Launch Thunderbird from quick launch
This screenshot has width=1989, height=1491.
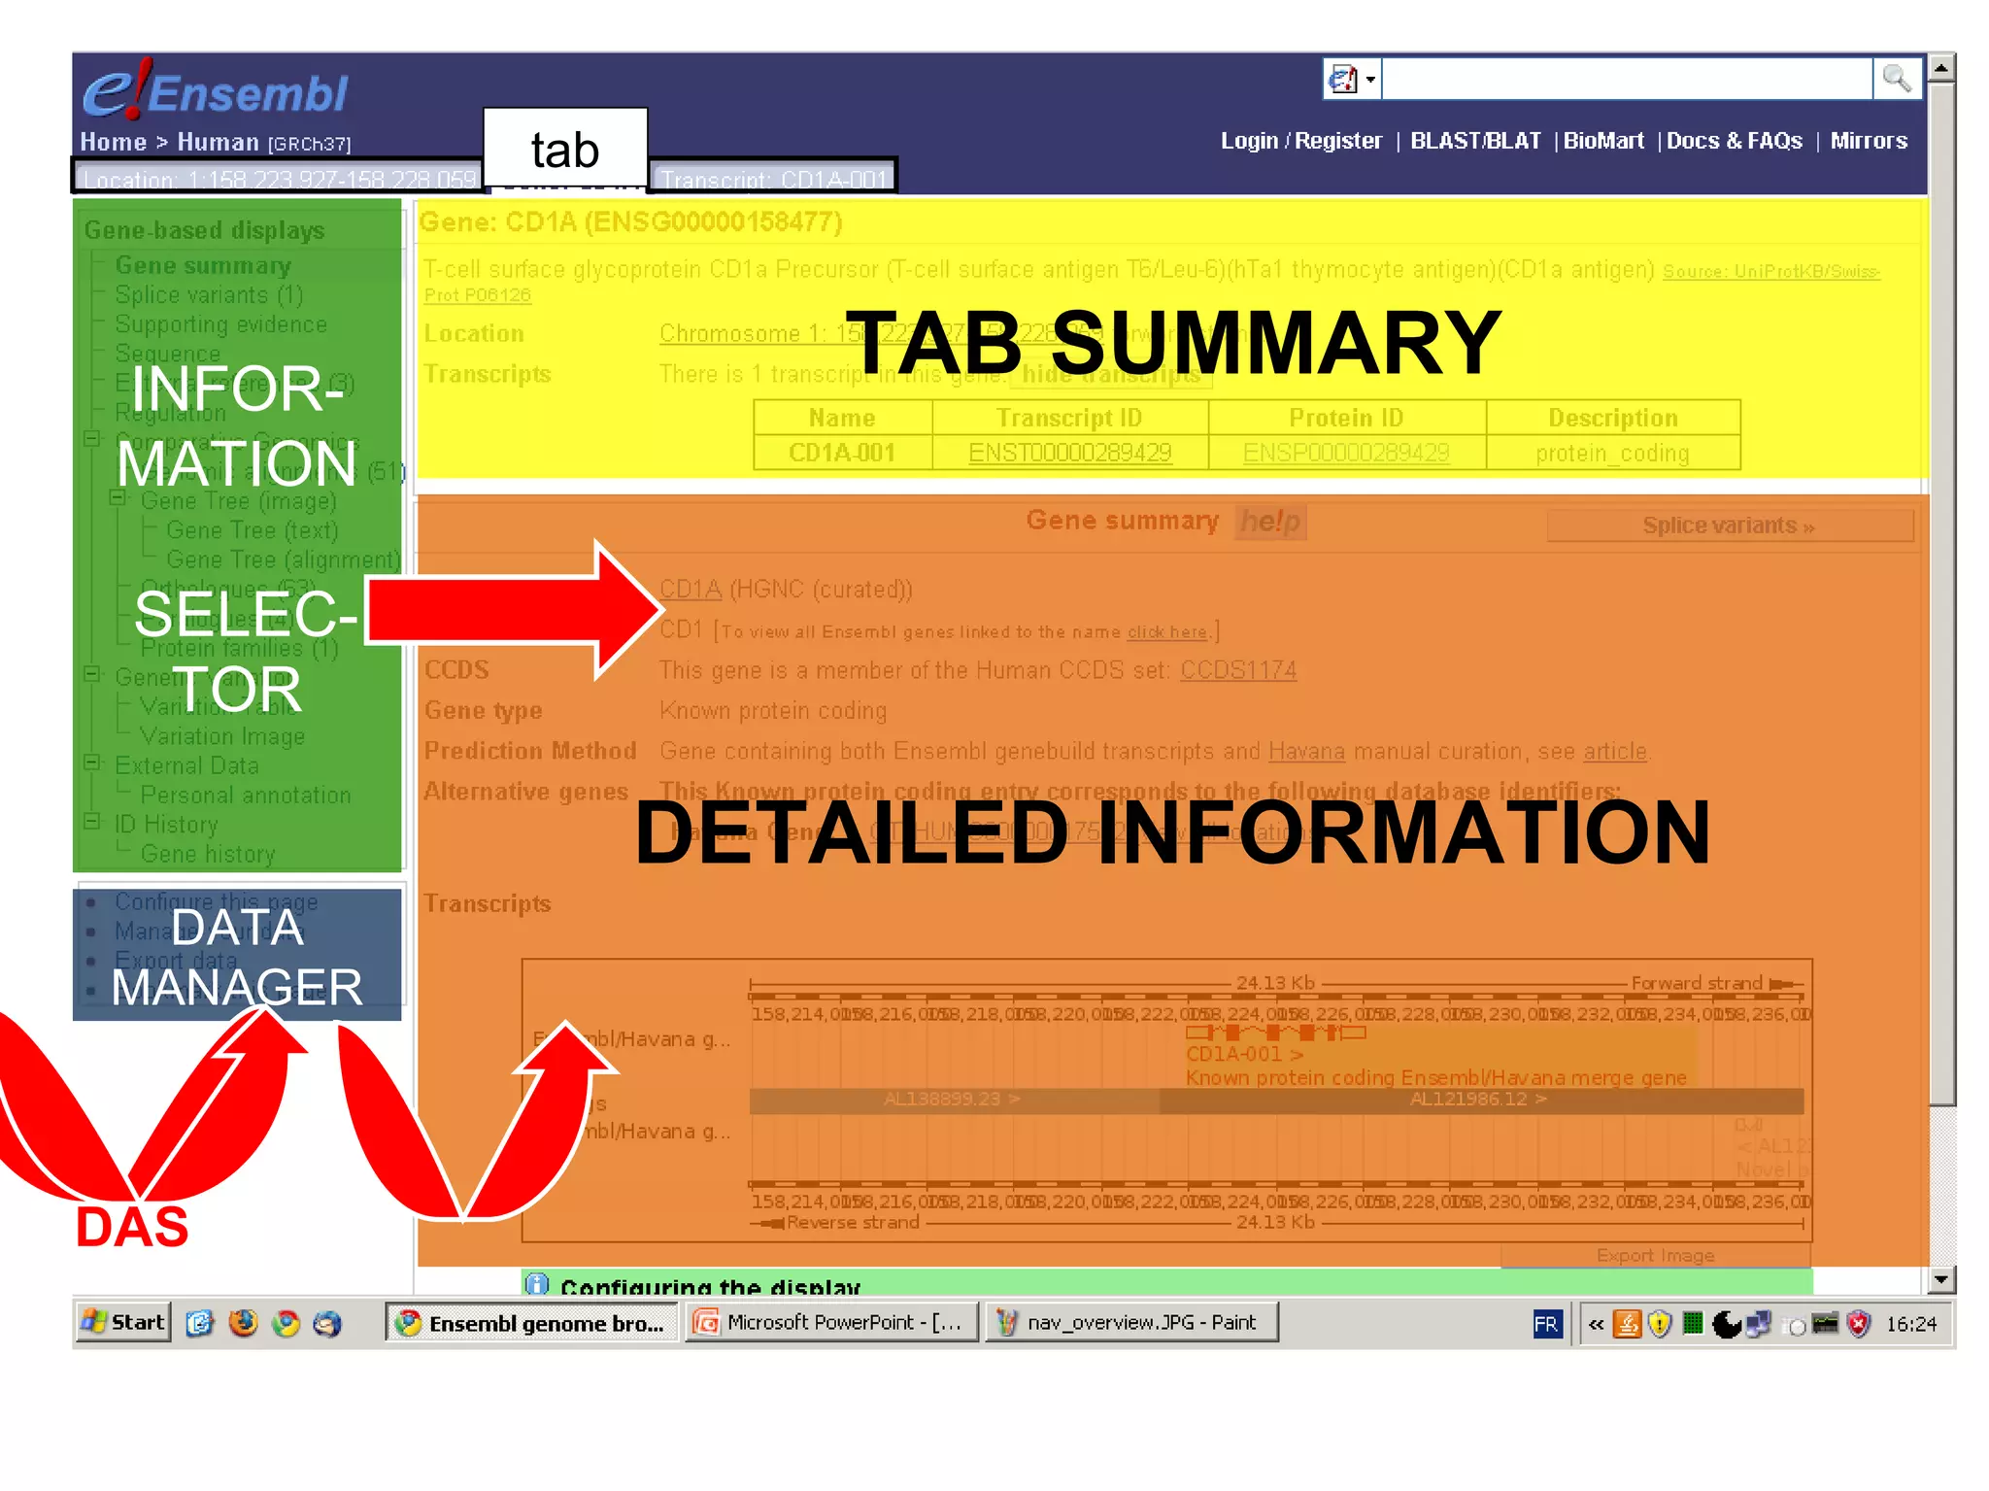point(328,1323)
